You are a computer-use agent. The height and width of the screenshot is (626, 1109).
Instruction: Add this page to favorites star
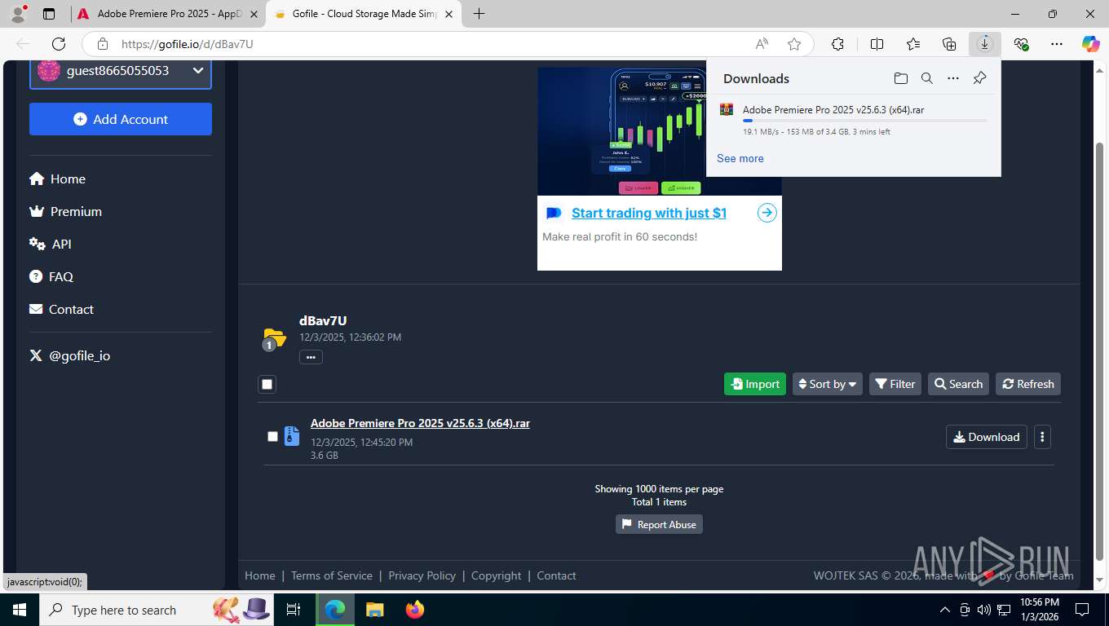click(794, 44)
